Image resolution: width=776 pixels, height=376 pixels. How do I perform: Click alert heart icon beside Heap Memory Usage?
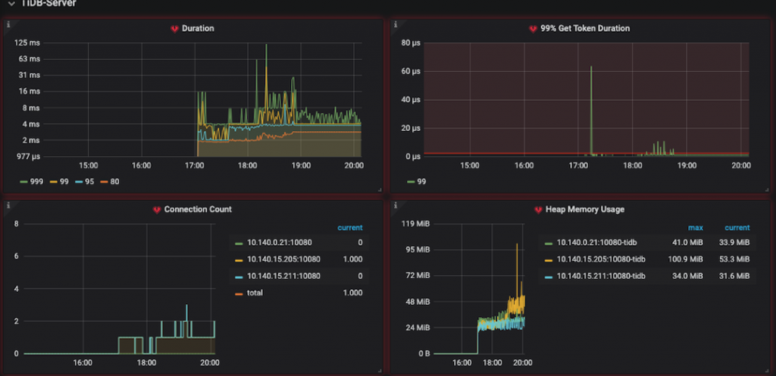coord(538,210)
